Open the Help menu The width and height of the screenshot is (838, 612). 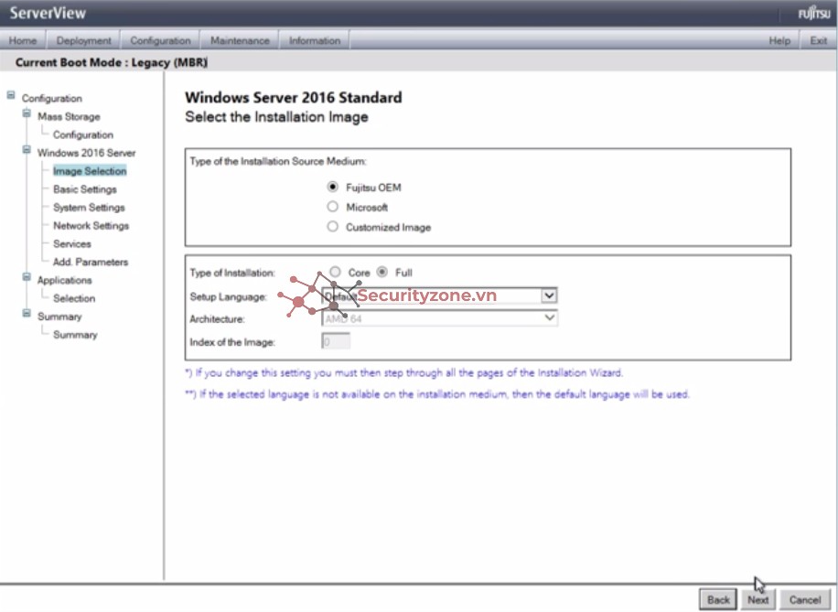779,40
